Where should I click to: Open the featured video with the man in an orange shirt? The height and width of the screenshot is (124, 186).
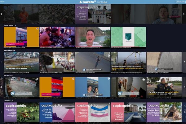pos(21,14)
